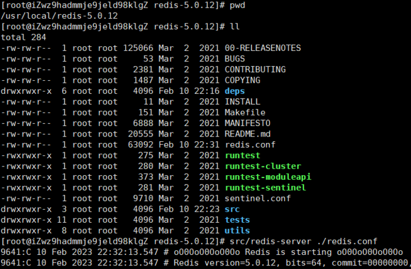The width and height of the screenshot is (411, 269).
Task: Click the INSTALL file name
Action: pyautogui.click(x=242, y=102)
